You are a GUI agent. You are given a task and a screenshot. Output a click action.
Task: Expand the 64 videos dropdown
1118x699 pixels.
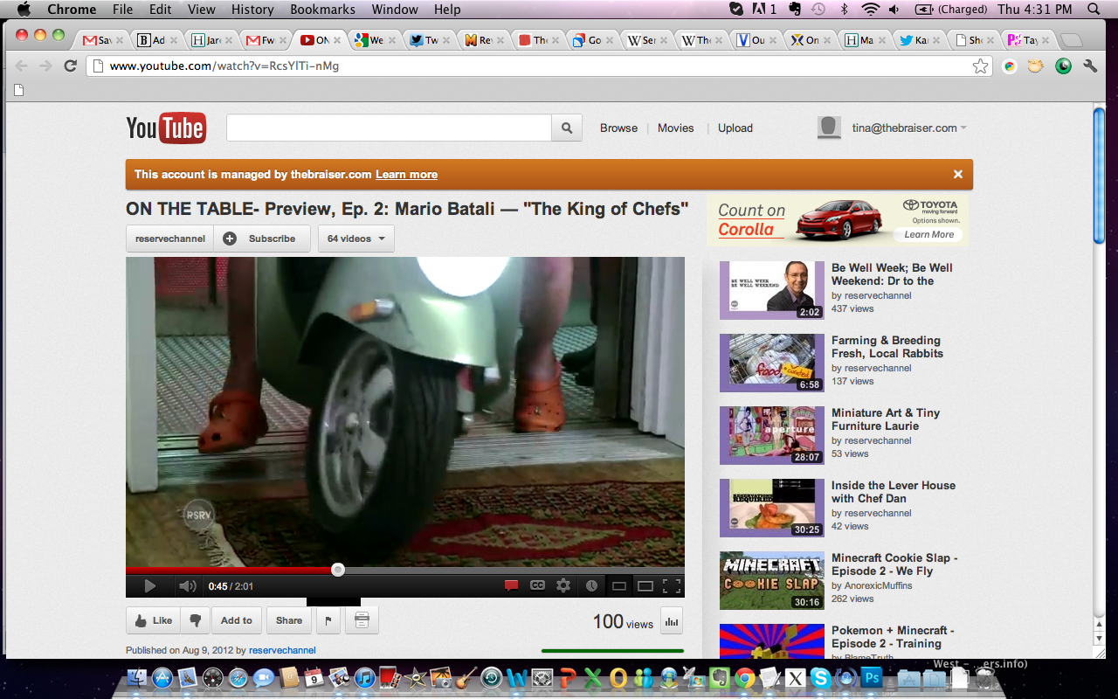(x=355, y=239)
